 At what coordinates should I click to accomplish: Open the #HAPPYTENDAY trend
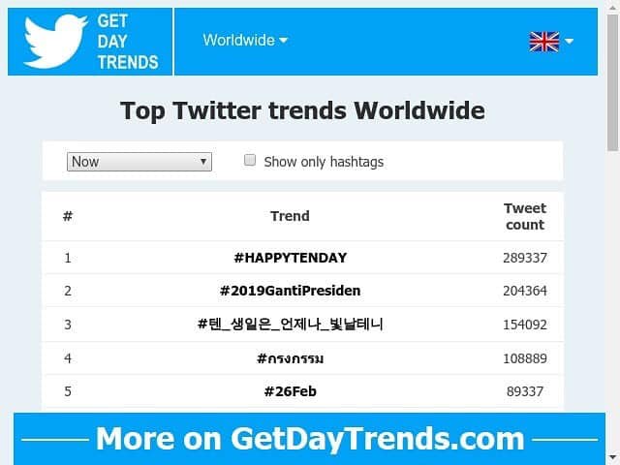[290, 258]
